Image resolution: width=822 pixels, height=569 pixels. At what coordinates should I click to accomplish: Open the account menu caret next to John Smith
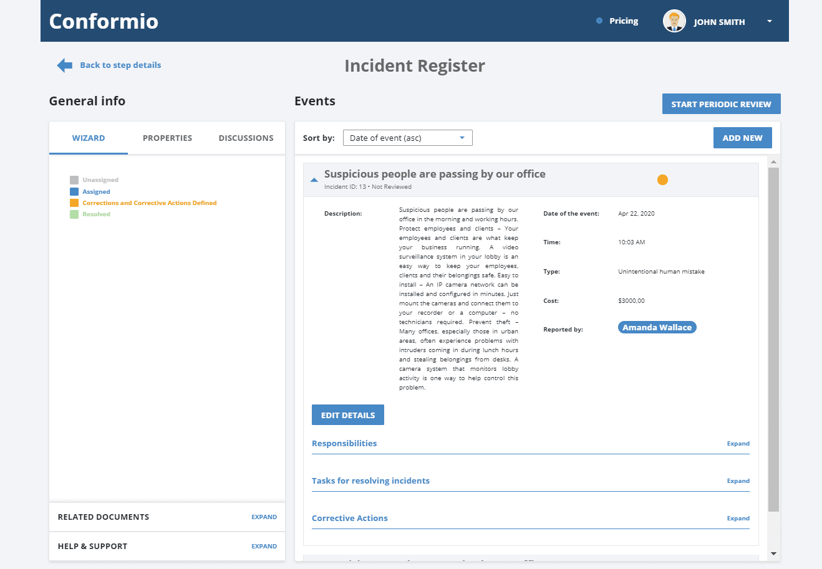tap(769, 21)
